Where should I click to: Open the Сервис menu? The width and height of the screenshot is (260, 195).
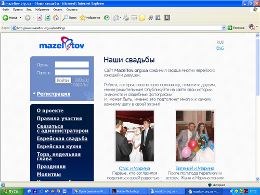[x=58, y=9]
